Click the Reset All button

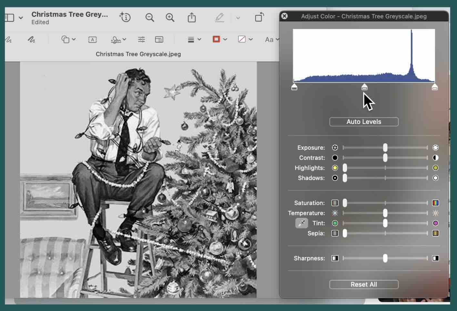pyautogui.click(x=364, y=284)
